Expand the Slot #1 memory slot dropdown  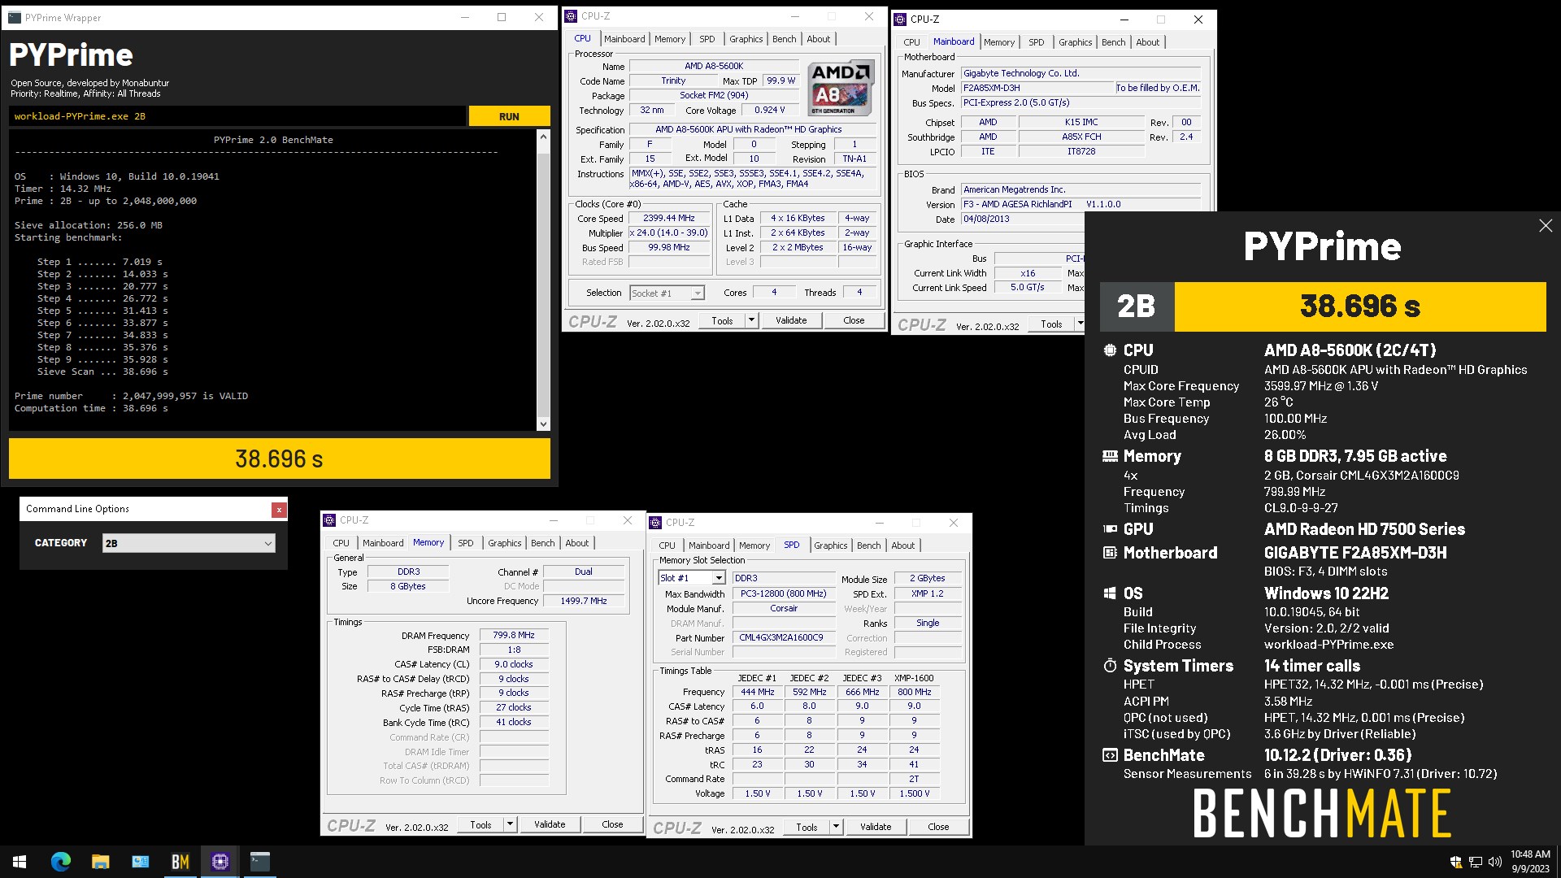pyautogui.click(x=692, y=578)
